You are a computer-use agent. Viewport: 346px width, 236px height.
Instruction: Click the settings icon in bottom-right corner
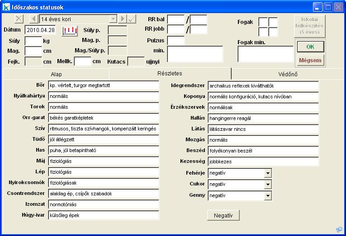tap(339, 229)
